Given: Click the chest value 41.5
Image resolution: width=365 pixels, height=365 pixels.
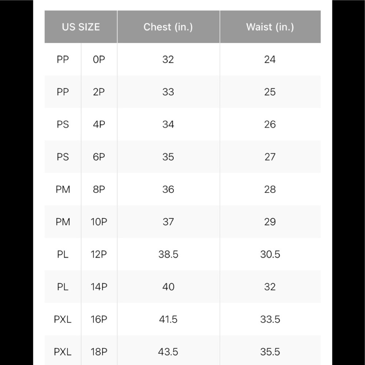Looking at the screenshot, I should point(168,319).
